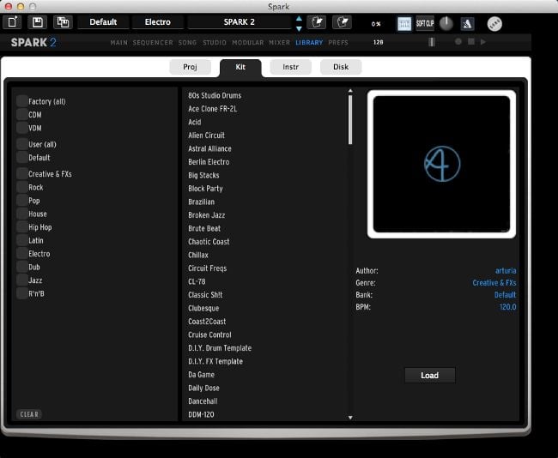Tick the Electro genre checkbox
The height and width of the screenshot is (458, 558).
pyautogui.click(x=22, y=254)
